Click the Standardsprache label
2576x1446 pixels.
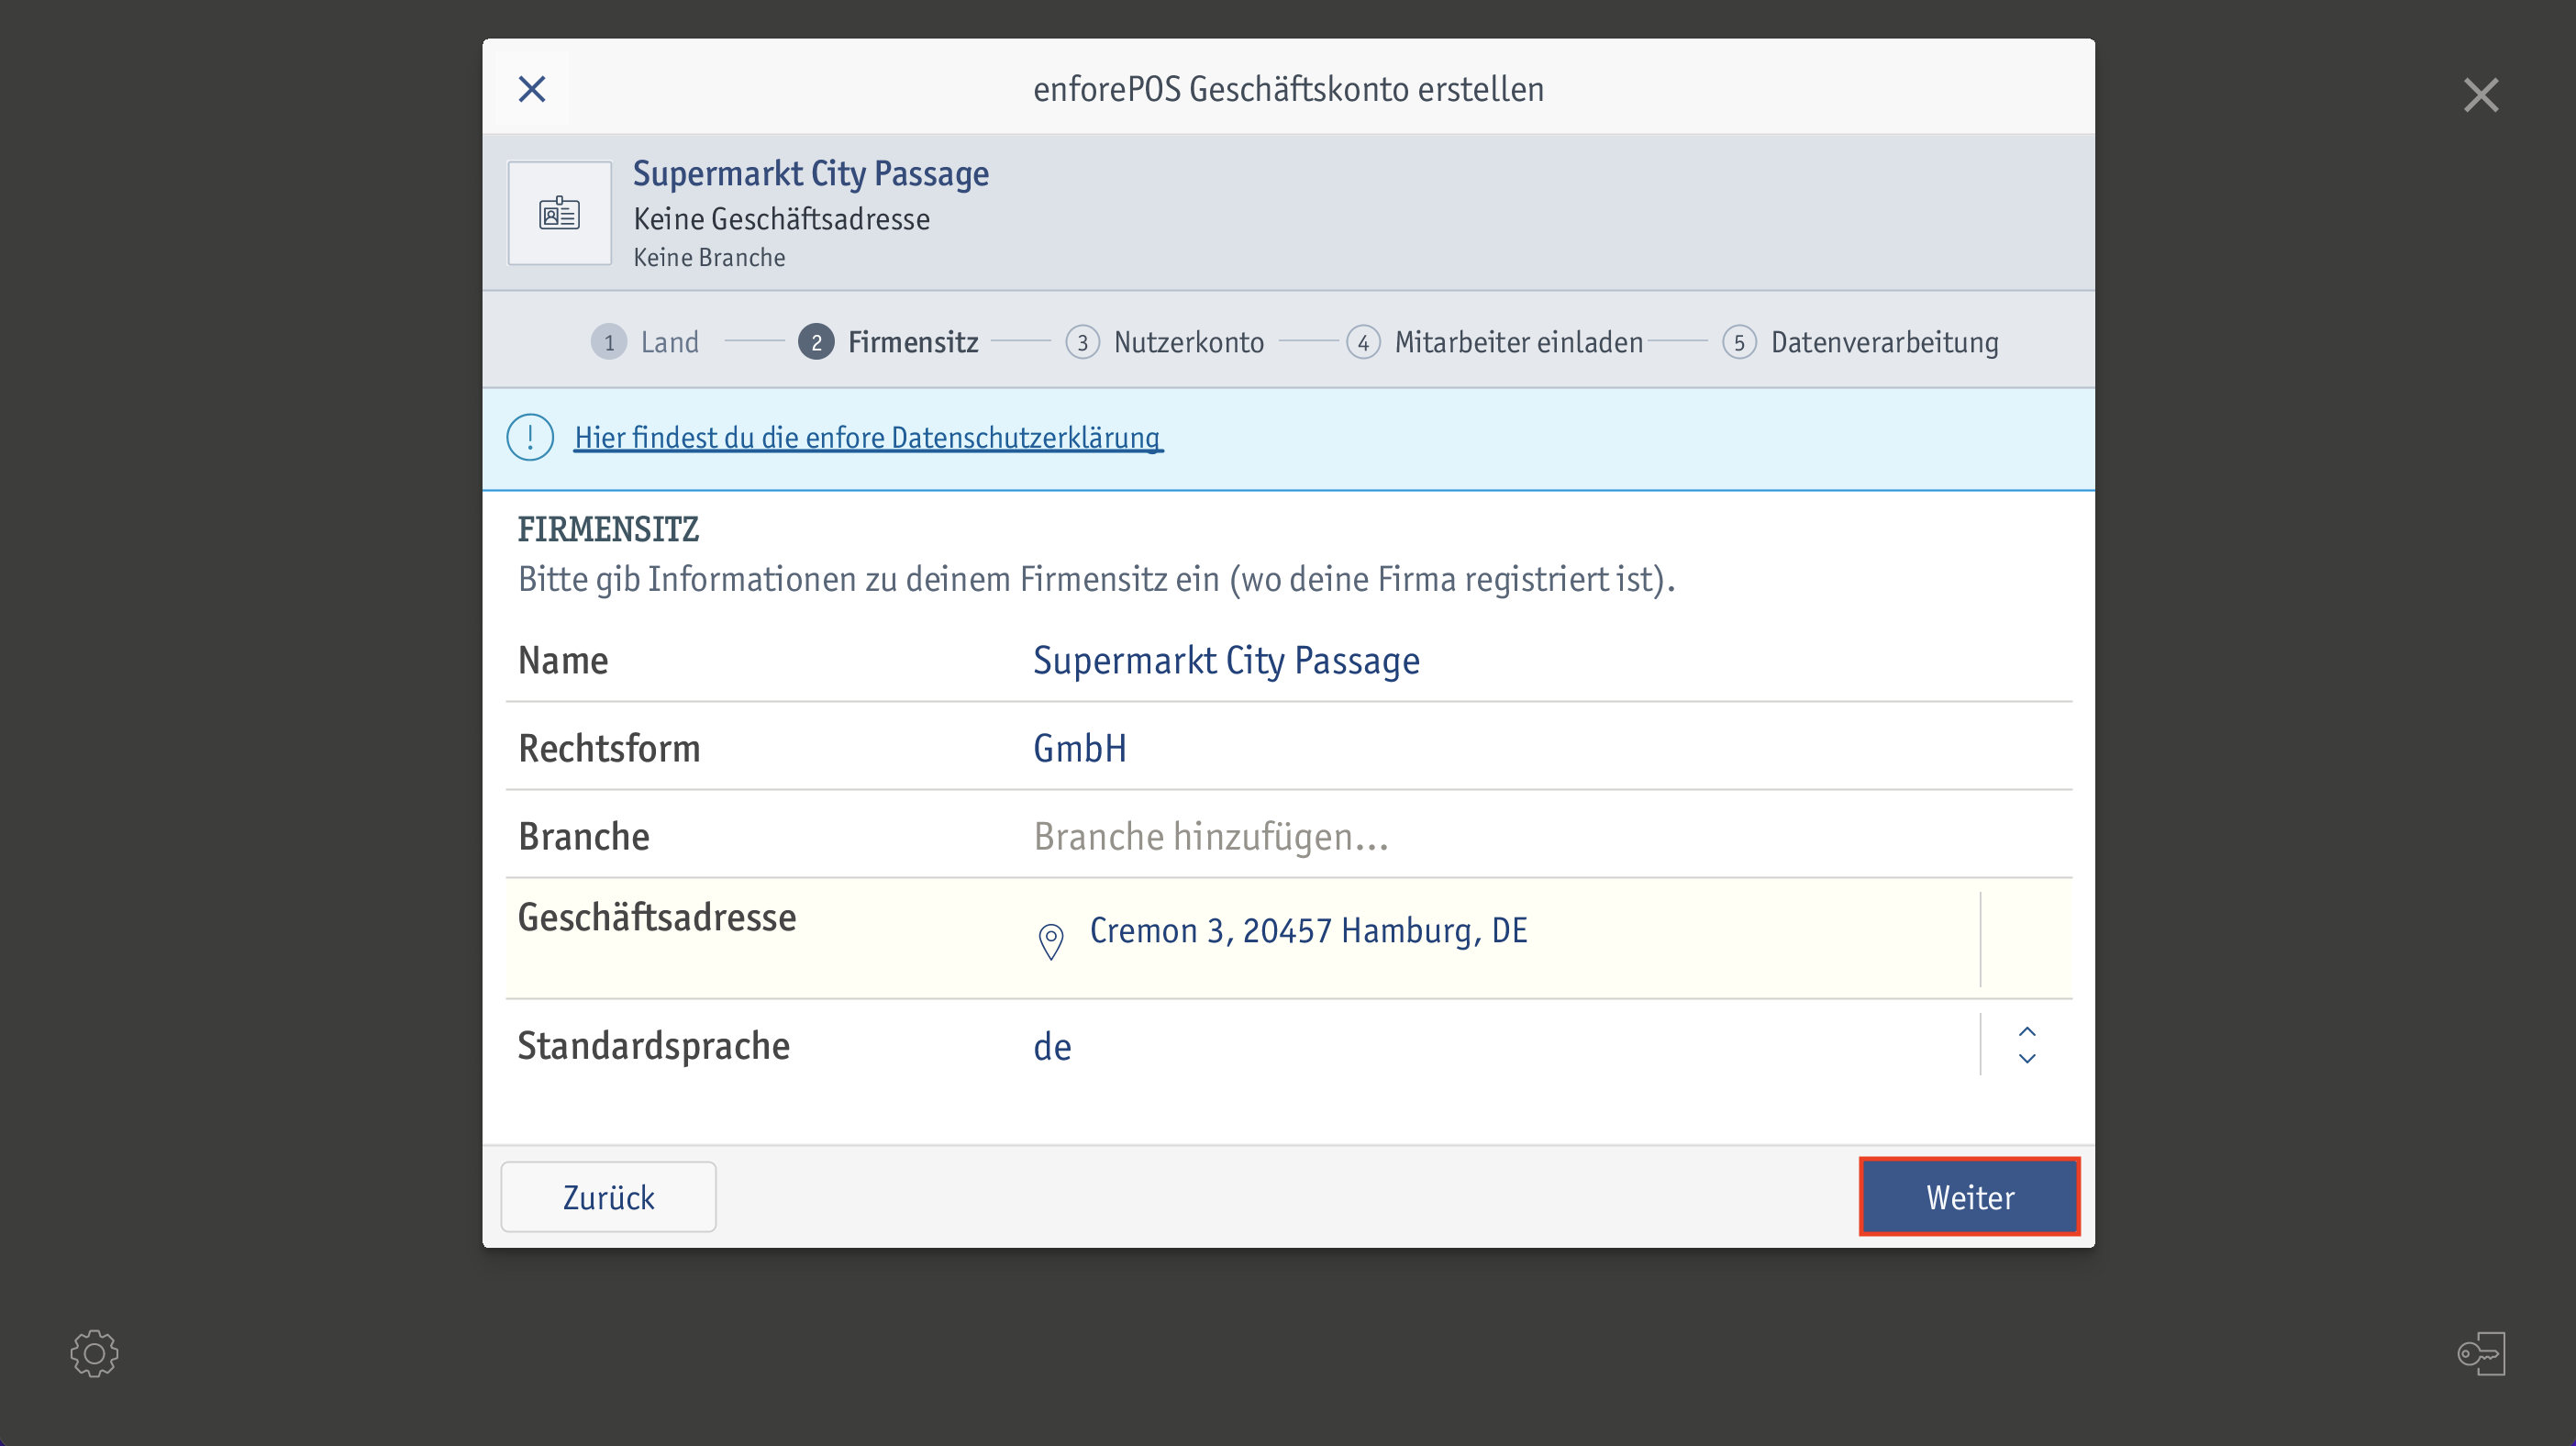coord(654,1045)
